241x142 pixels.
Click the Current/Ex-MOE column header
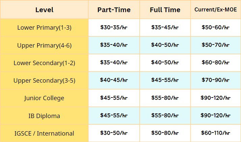pos(215,10)
